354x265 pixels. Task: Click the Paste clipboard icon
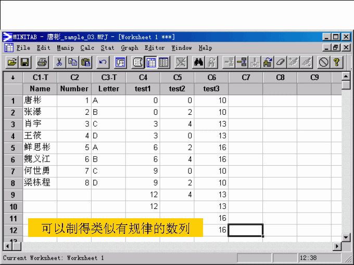point(85,62)
